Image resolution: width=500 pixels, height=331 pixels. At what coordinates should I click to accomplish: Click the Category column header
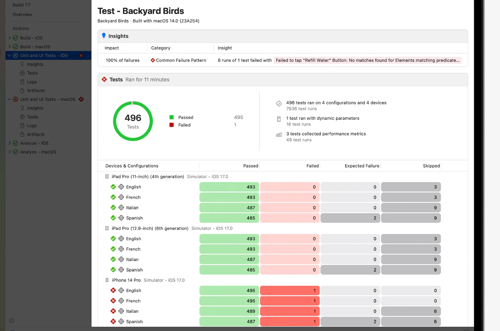(x=161, y=48)
